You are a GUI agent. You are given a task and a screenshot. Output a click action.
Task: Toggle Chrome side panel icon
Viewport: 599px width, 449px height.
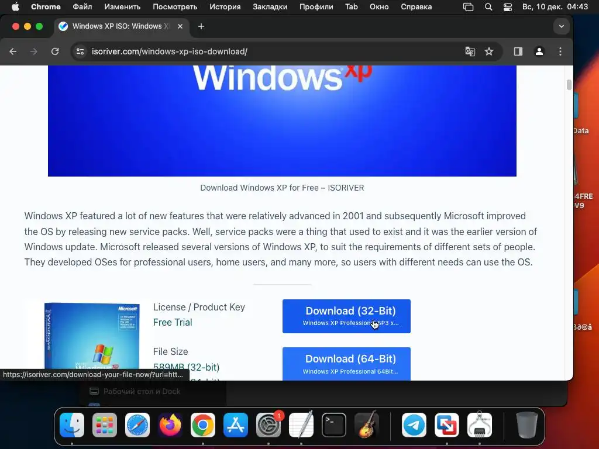518,51
